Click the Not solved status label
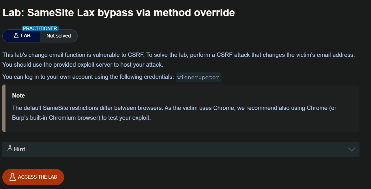 [59, 36]
